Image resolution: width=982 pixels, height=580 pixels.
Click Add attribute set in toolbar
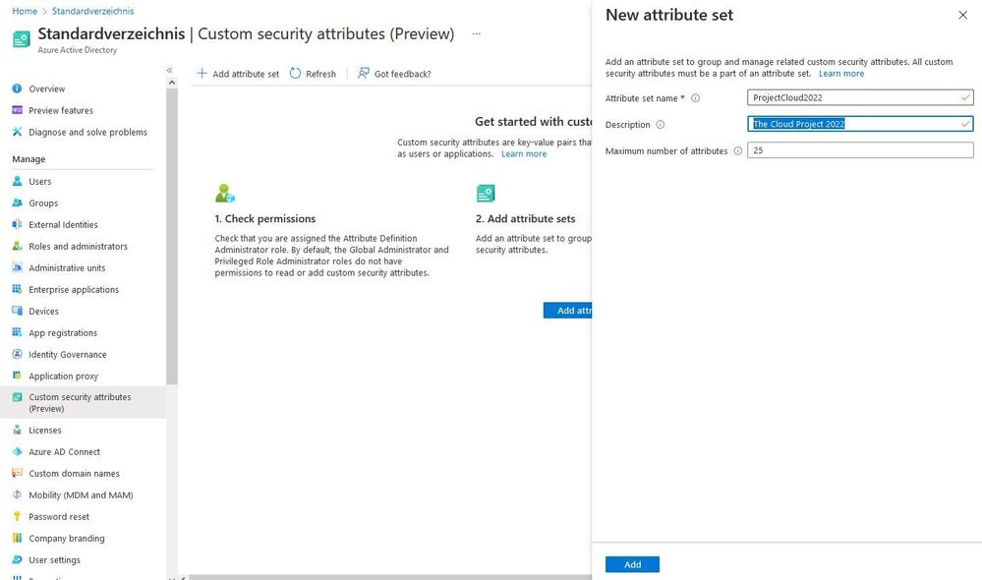tap(238, 74)
